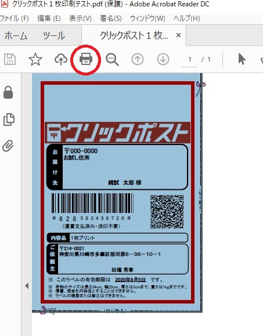Close the クリックポスト document tab

(x=178, y=35)
